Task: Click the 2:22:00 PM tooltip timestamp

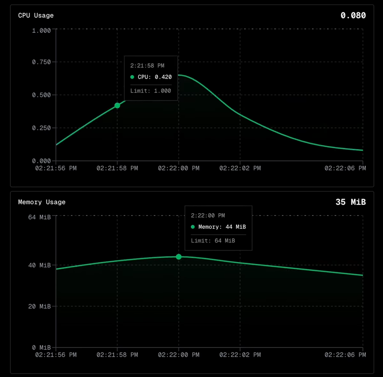Action: click(208, 215)
